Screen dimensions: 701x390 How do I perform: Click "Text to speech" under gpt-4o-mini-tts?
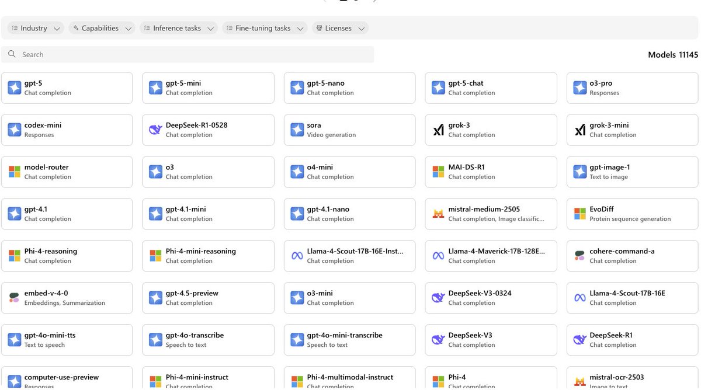click(x=44, y=345)
